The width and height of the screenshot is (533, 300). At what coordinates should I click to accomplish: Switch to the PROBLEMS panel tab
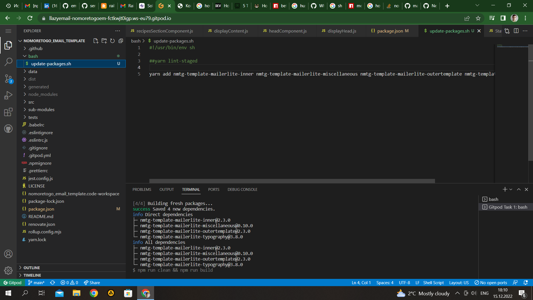(x=142, y=189)
